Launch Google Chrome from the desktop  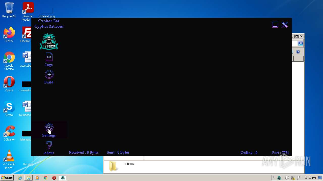tap(9, 61)
